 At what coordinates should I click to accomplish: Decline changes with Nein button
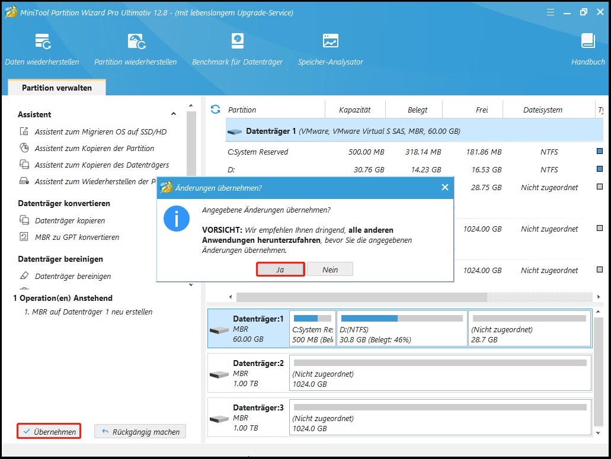(x=330, y=269)
